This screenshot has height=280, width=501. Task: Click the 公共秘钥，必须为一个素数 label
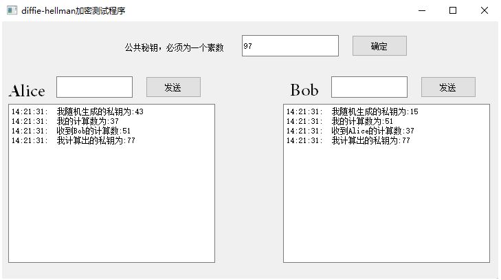pyautogui.click(x=174, y=47)
